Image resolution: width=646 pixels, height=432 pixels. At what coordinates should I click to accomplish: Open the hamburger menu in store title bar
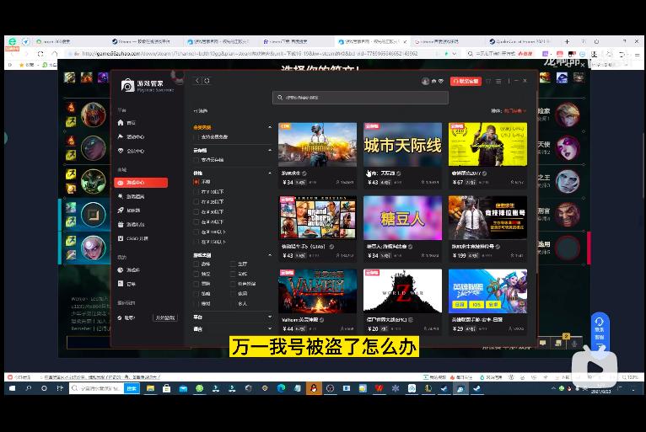point(498,81)
